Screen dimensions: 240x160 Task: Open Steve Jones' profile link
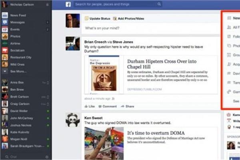pyautogui.click(x=123, y=42)
